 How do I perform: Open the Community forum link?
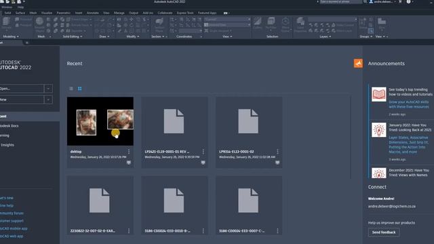(x=12, y=213)
